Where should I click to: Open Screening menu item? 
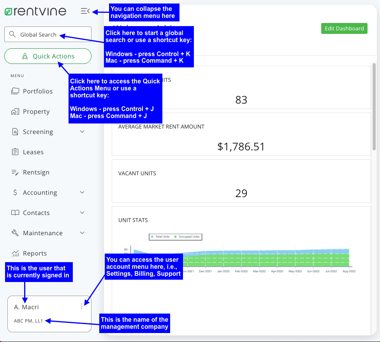38,132
